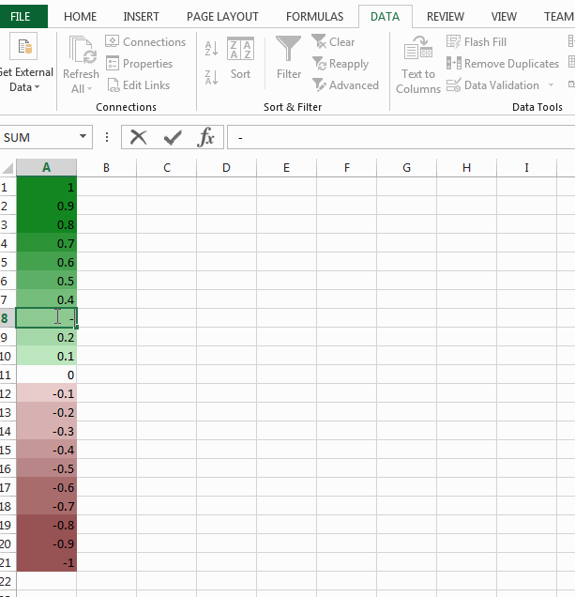Image resolution: width=575 pixels, height=597 pixels.
Task: Run Flash Fill
Action: (x=477, y=42)
